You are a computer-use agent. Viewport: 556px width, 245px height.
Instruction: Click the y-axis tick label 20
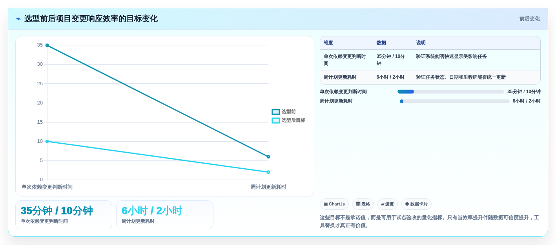pos(40,103)
